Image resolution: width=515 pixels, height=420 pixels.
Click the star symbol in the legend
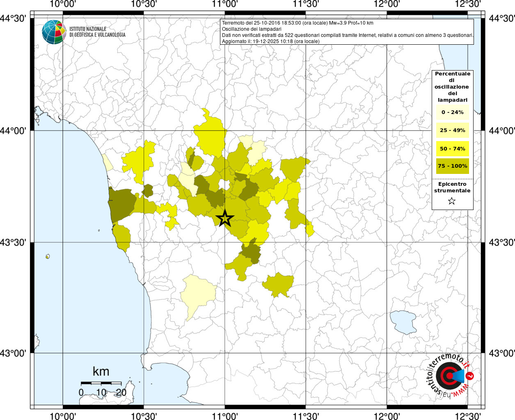[452, 201]
